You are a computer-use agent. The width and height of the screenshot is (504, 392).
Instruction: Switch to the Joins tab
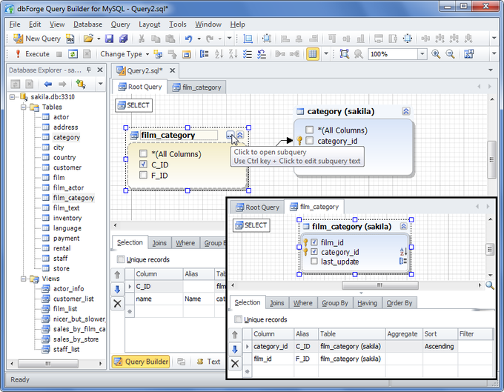[159, 243]
